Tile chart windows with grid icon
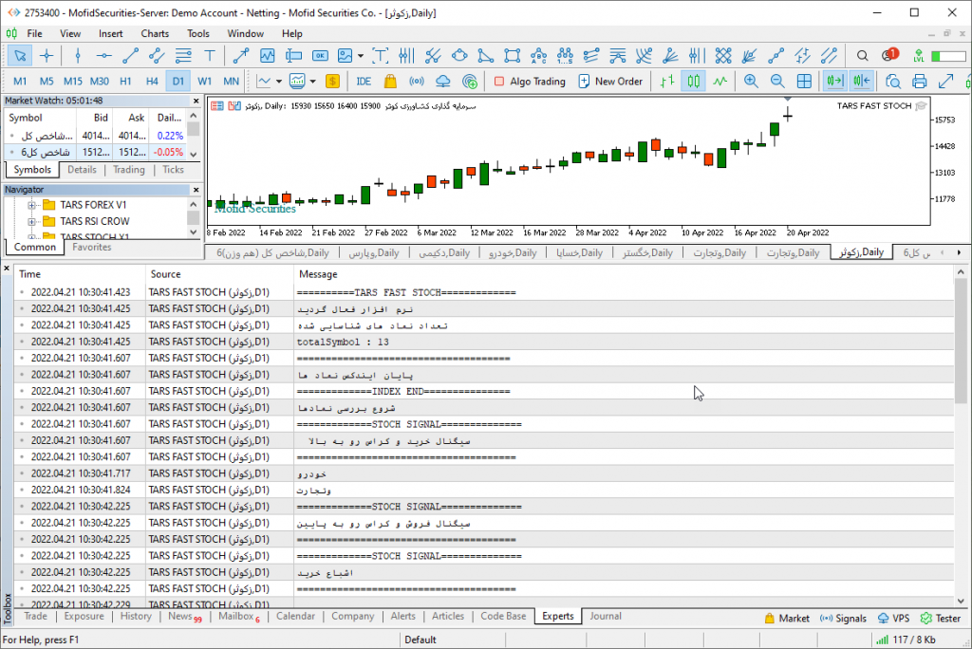This screenshot has width=972, height=649. (804, 82)
